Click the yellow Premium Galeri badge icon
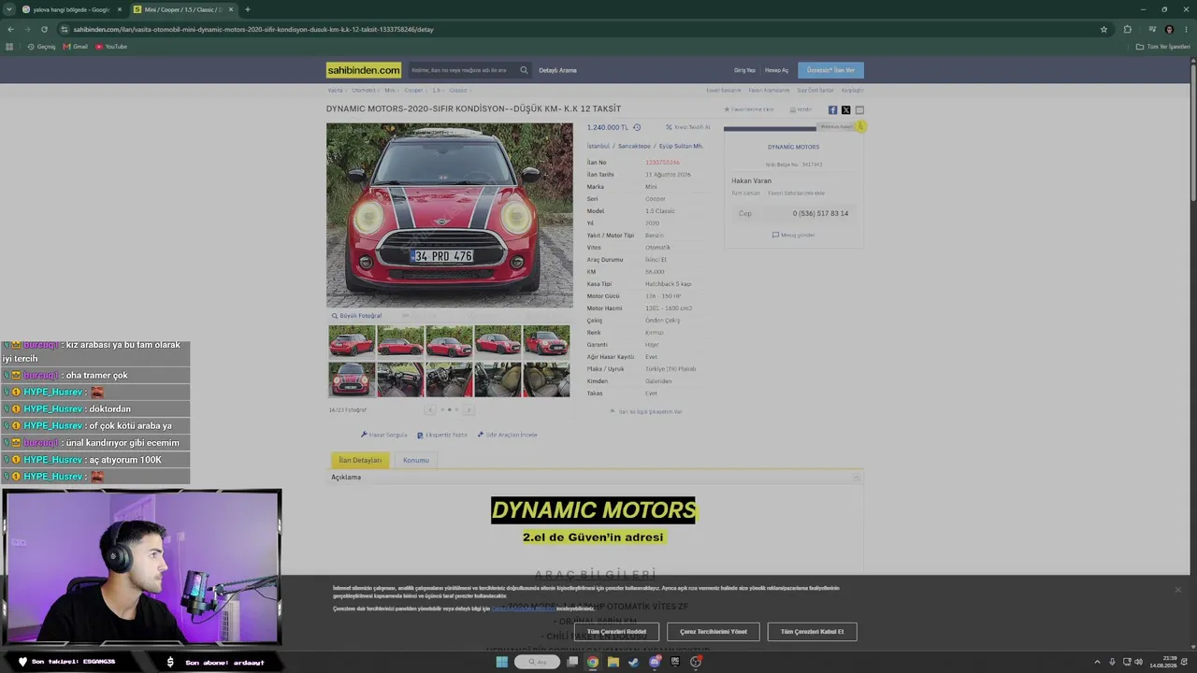This screenshot has width=1197, height=673. tap(859, 126)
